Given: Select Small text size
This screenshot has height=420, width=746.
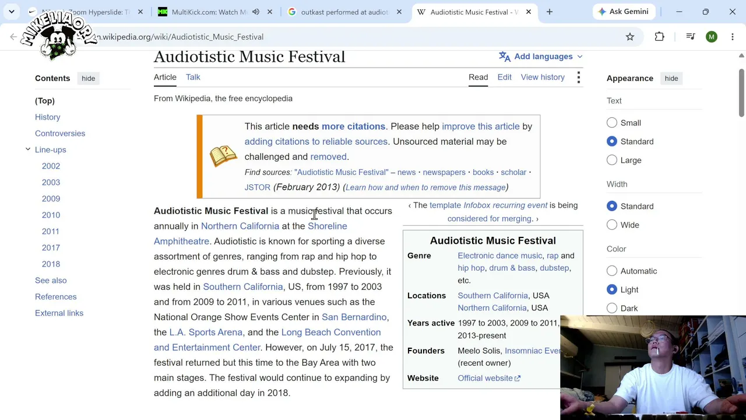Looking at the screenshot, I should pos(612,123).
